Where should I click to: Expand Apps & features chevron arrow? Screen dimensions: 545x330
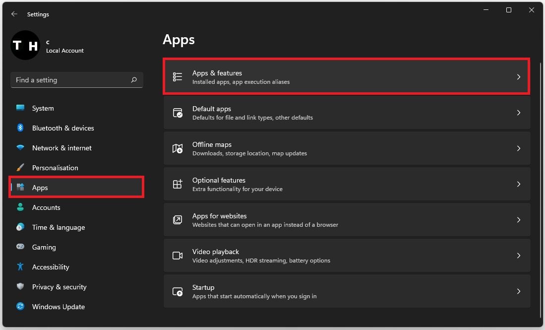[x=519, y=77]
